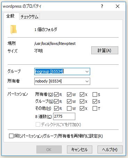The width and height of the screenshot is (128, 158).
Task: Click the nobody [65534] owner field
Action: 62,81
